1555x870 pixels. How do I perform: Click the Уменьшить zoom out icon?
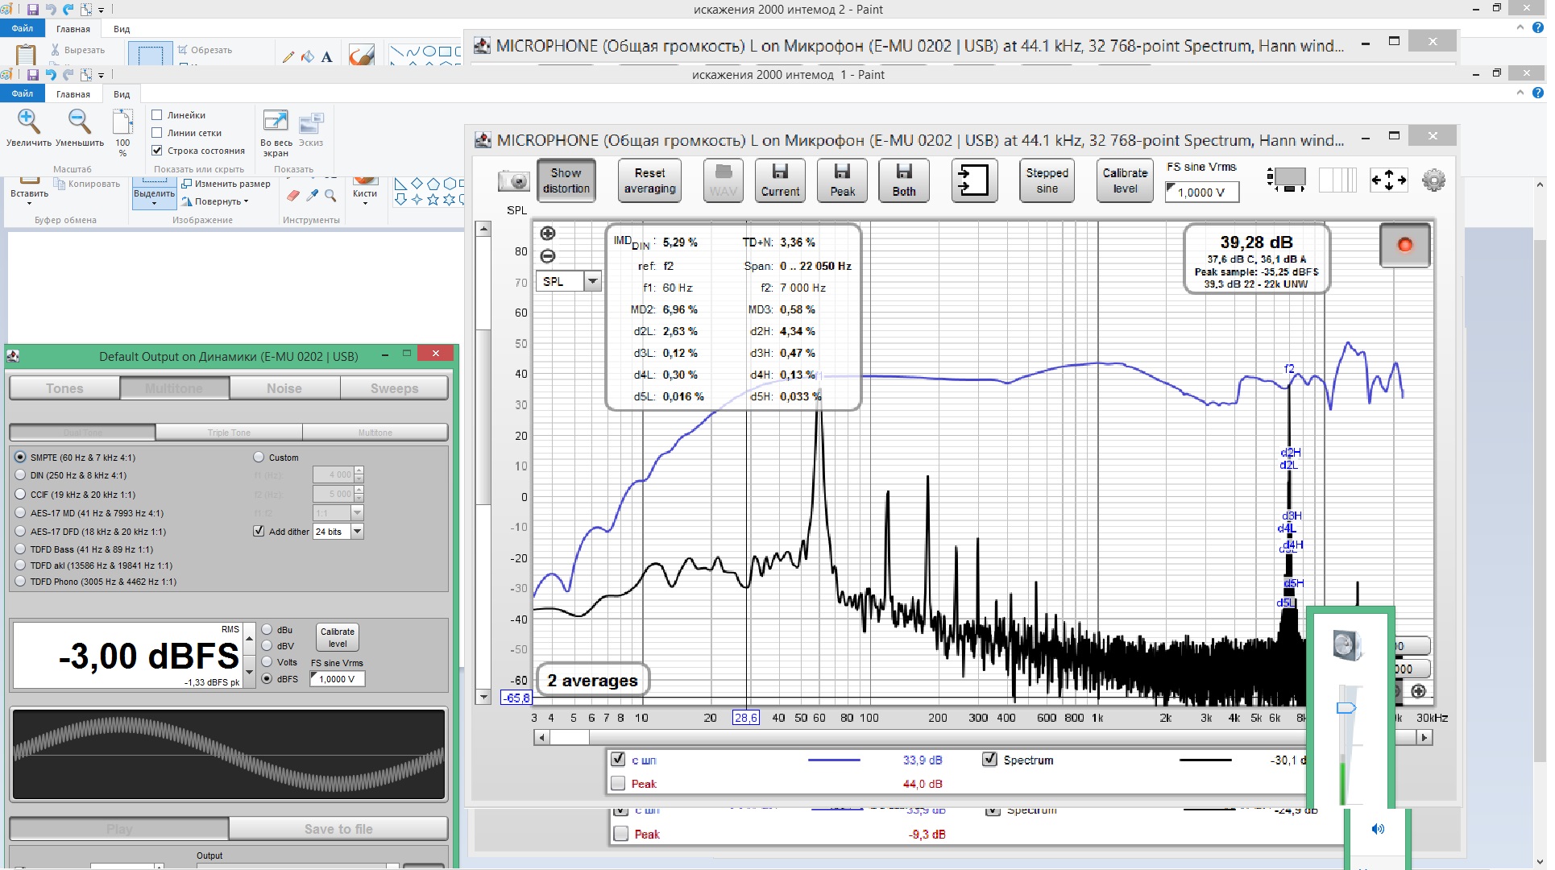[79, 122]
